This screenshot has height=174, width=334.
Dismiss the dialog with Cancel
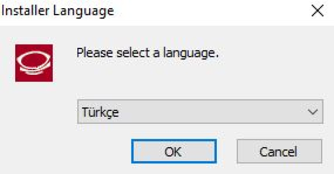pos(279,151)
